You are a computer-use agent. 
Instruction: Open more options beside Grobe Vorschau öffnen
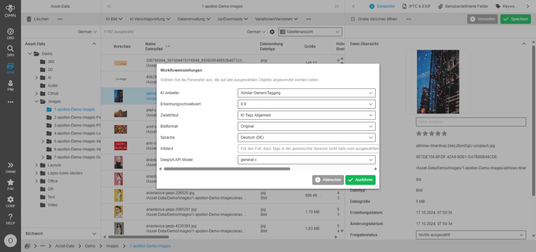(409, 19)
